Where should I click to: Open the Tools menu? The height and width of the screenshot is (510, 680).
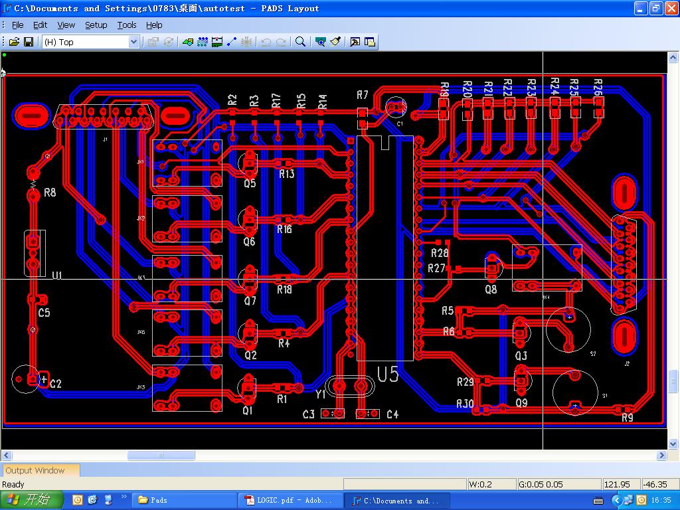[126, 25]
